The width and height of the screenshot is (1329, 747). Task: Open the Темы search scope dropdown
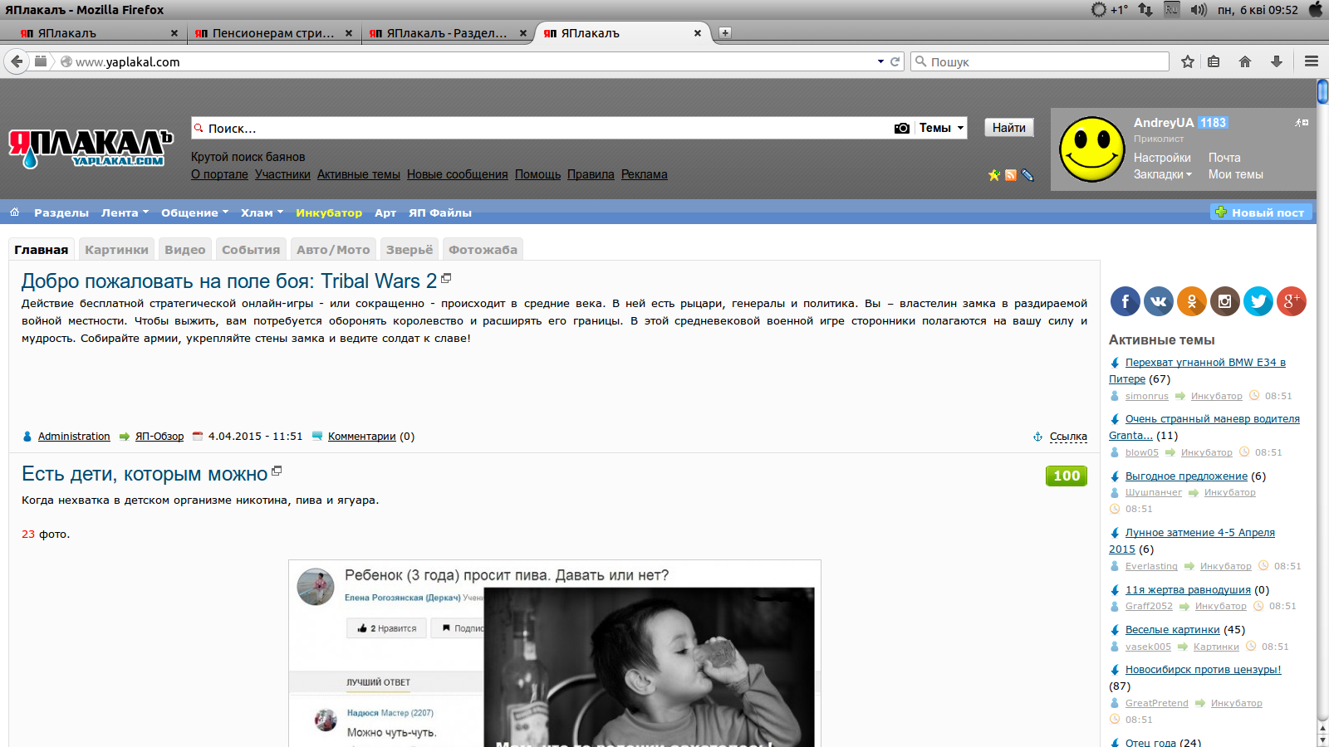pyautogui.click(x=941, y=128)
